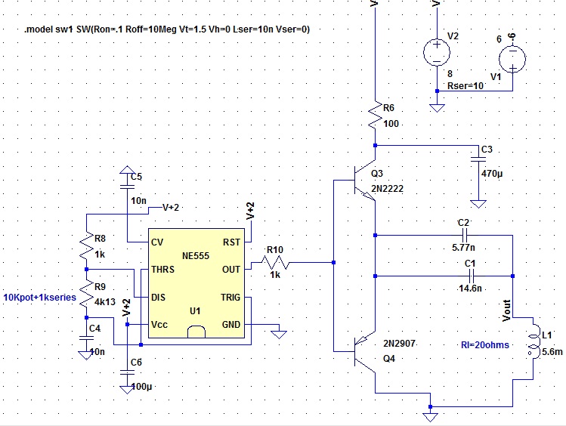Click the Vout net label
Viewport: 566px width, 426px height.
(506, 310)
